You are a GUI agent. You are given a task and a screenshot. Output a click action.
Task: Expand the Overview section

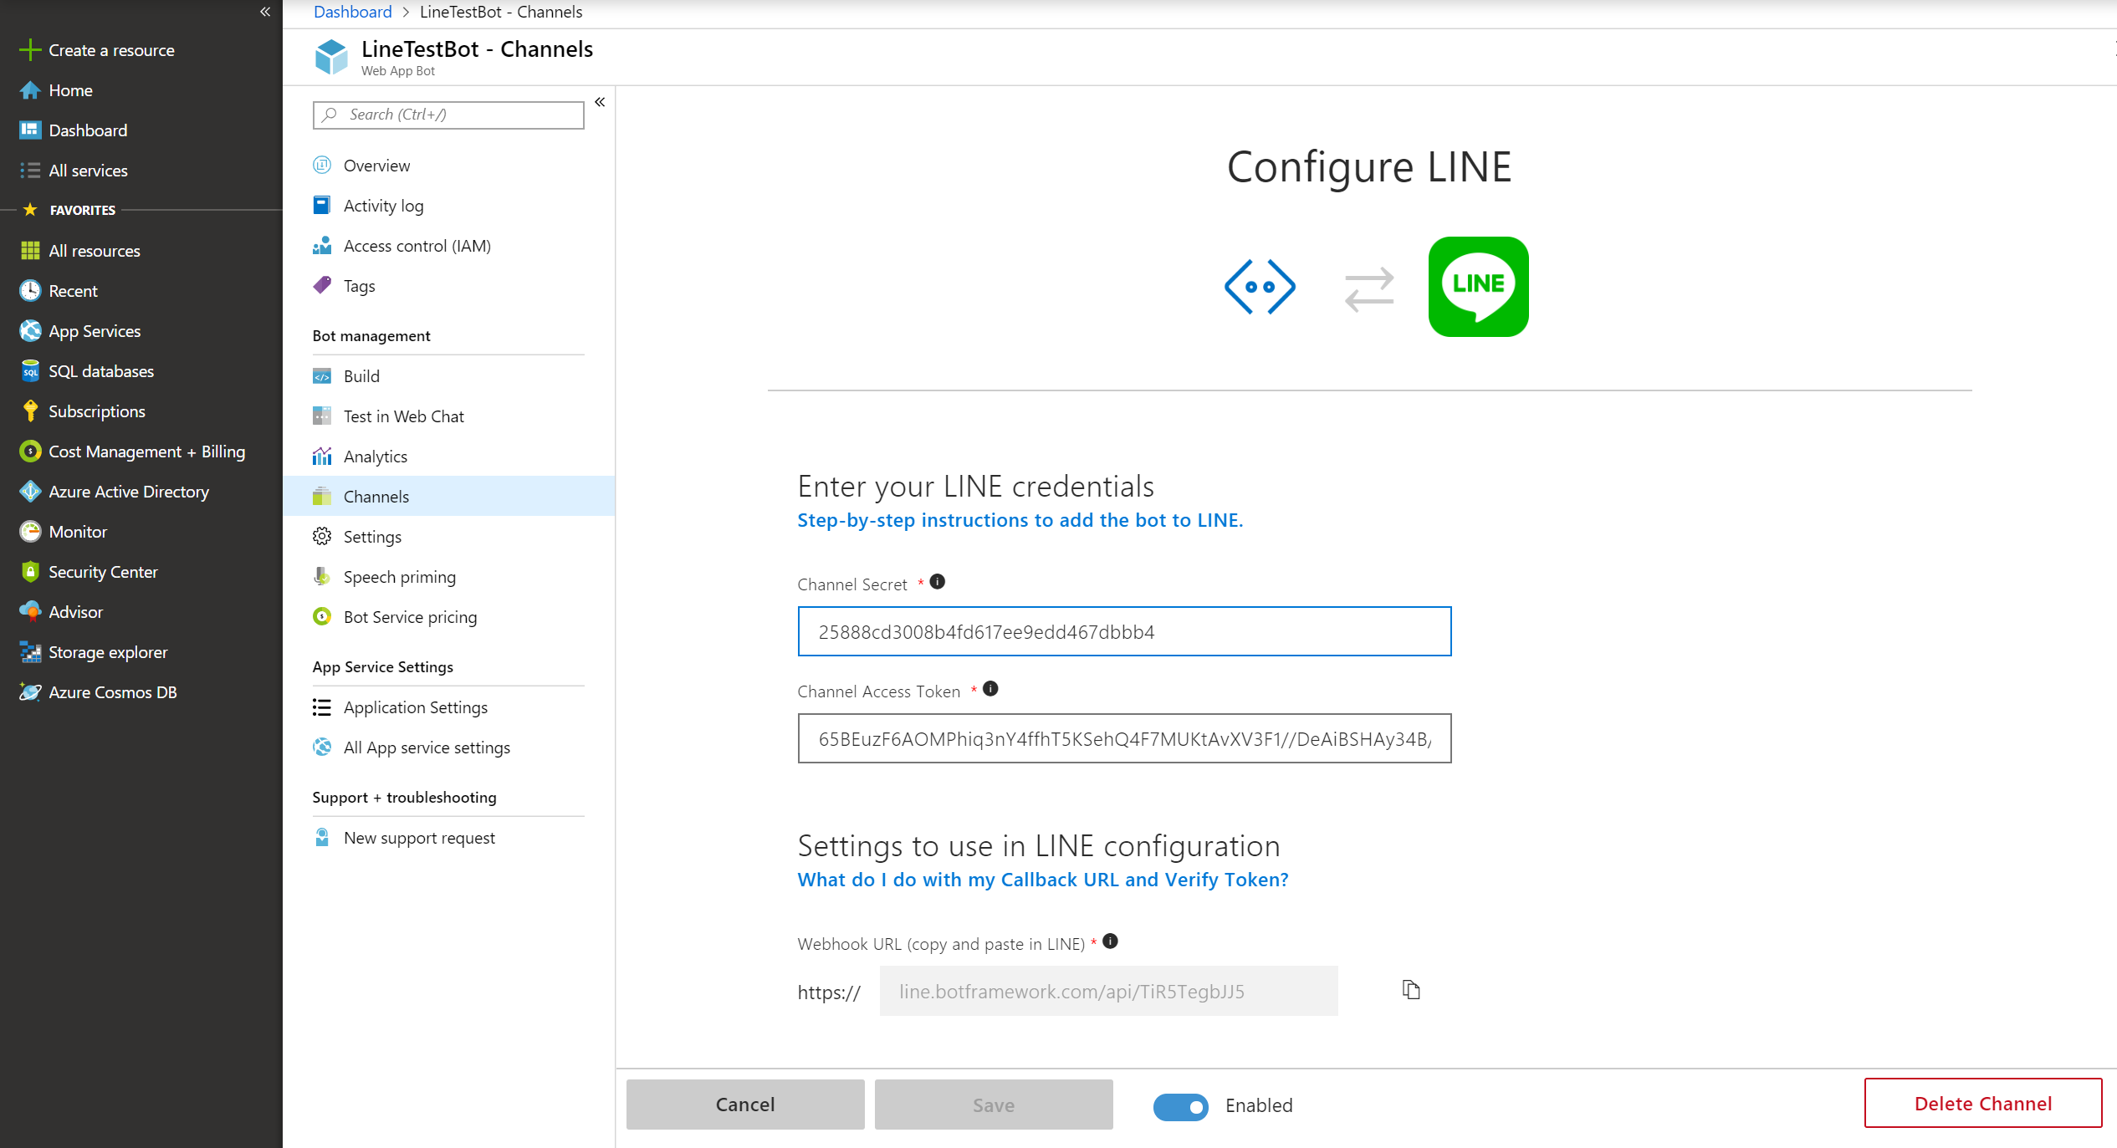point(376,164)
